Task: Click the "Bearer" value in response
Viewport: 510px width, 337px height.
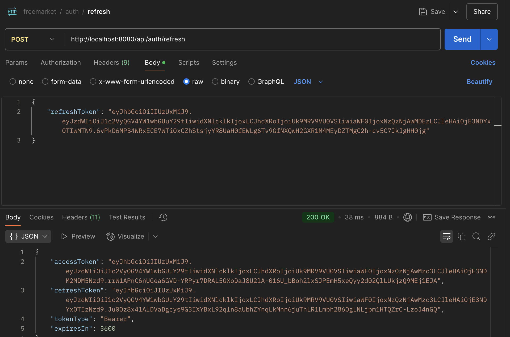Action: tap(115, 319)
